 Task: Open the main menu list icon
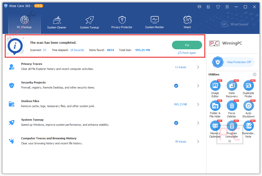[227, 7]
